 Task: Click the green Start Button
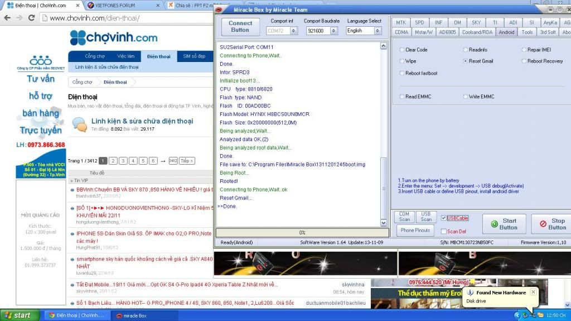click(x=505, y=224)
